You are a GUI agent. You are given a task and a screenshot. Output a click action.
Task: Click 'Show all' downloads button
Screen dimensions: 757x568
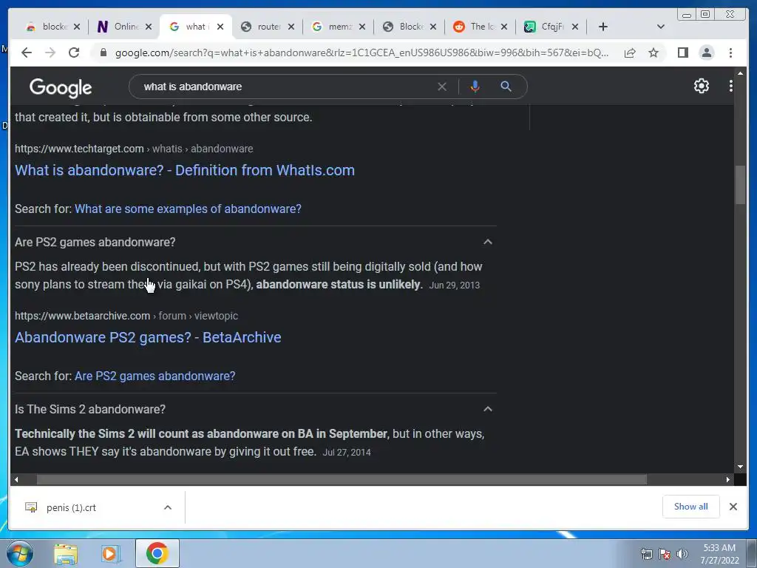[691, 507]
